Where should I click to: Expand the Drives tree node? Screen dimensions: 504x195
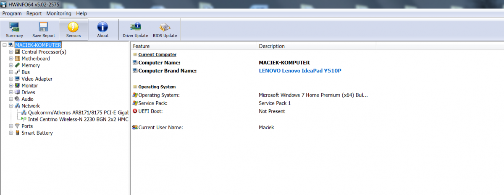(11, 92)
